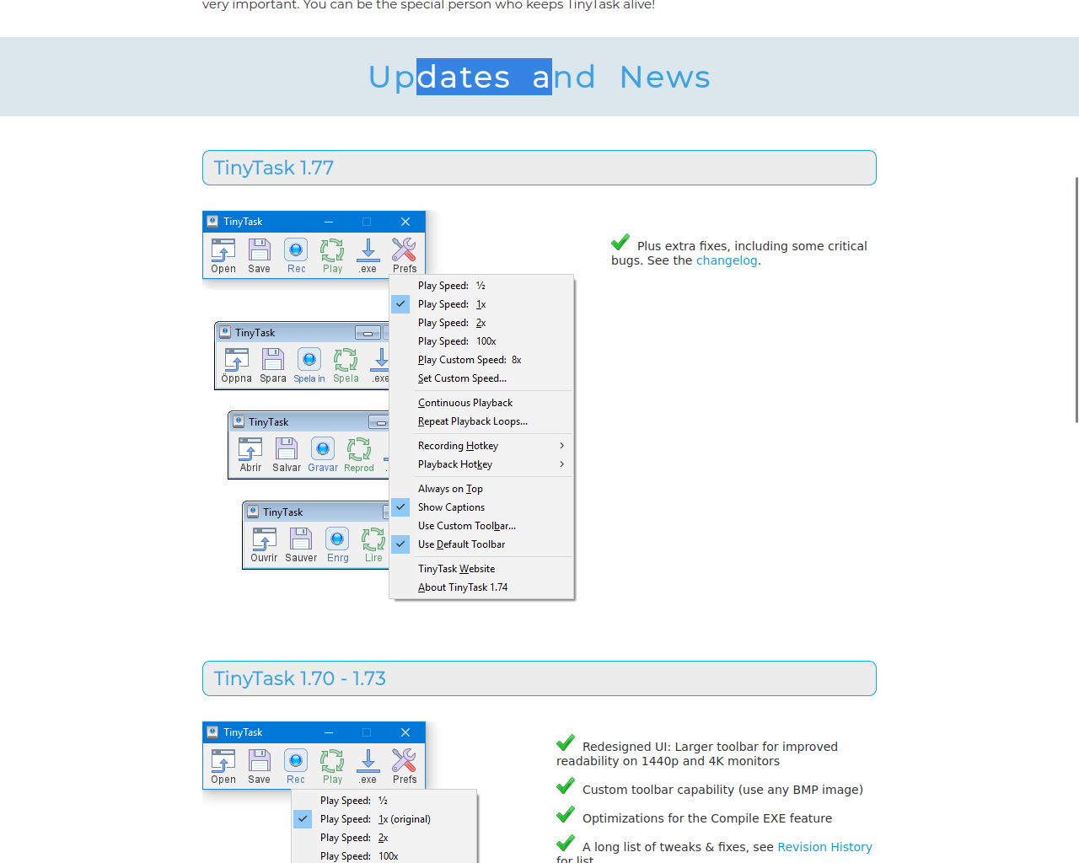The width and height of the screenshot is (1079, 863).
Task: Toggle Always on Top option
Action: (481, 489)
